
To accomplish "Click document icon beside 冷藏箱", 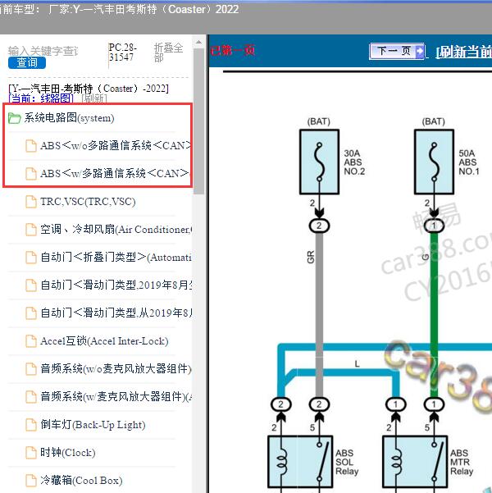I will pyautogui.click(x=31, y=481).
